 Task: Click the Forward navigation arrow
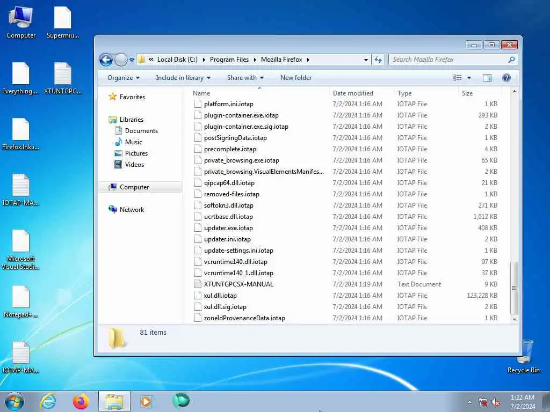click(121, 60)
